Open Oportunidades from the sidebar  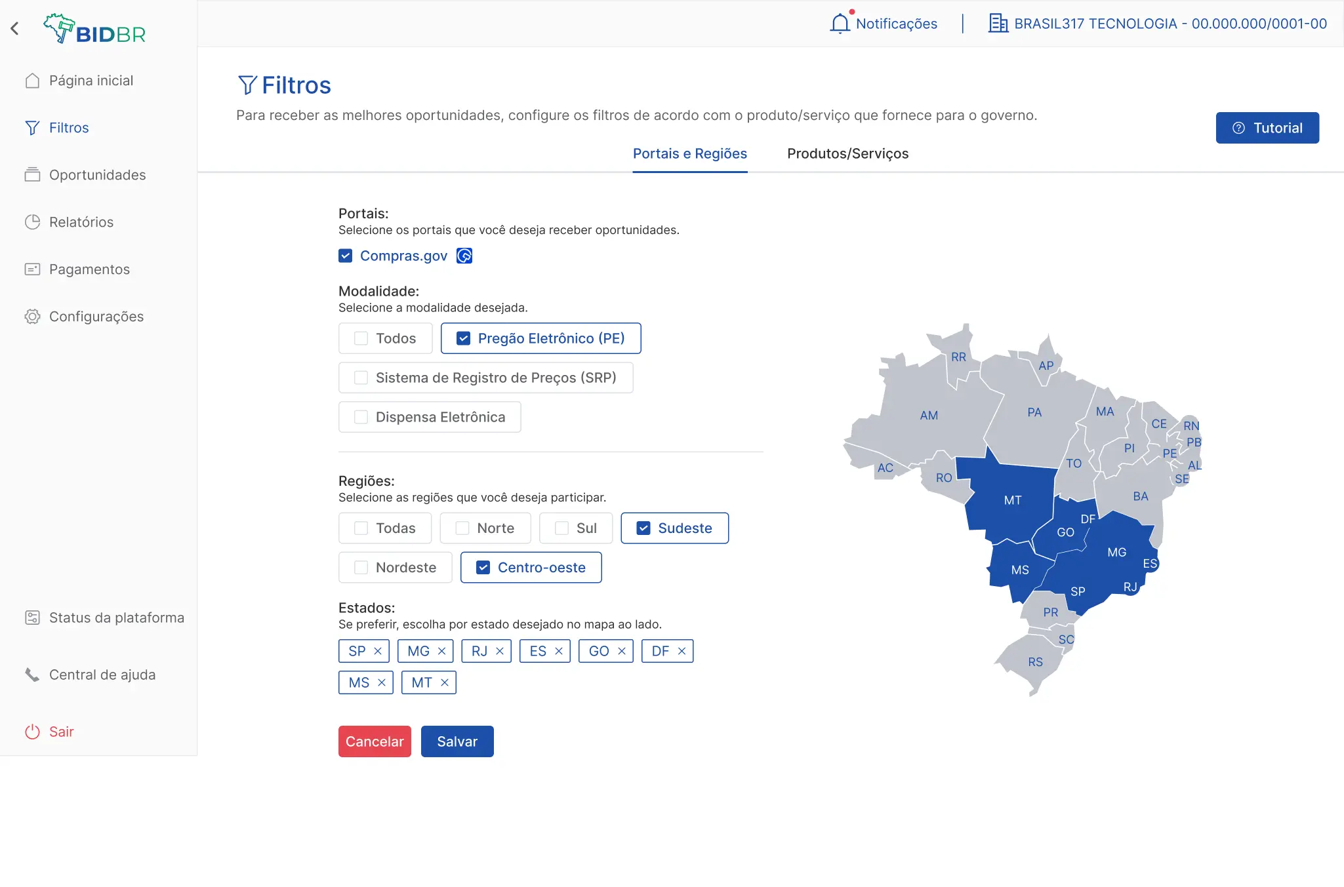pyautogui.click(x=97, y=175)
